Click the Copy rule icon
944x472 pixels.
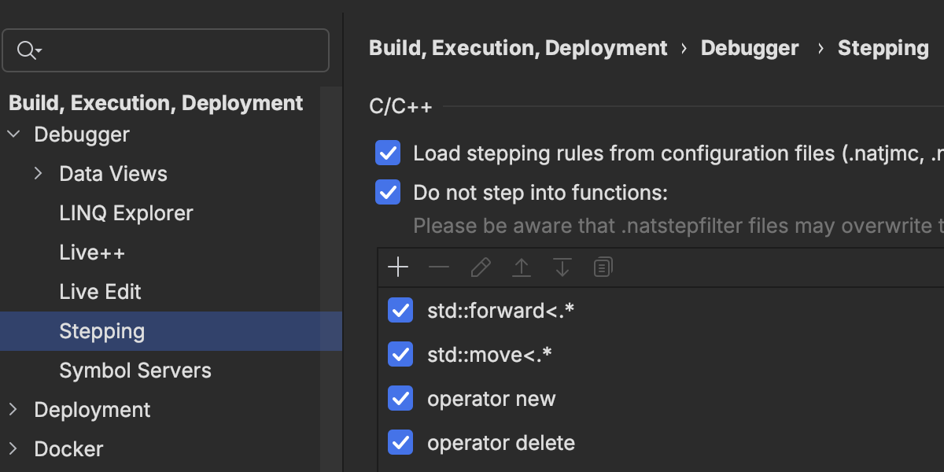tap(603, 268)
